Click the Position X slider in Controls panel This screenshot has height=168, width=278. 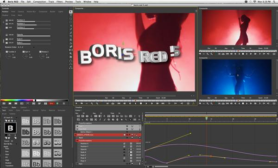(x=33, y=21)
